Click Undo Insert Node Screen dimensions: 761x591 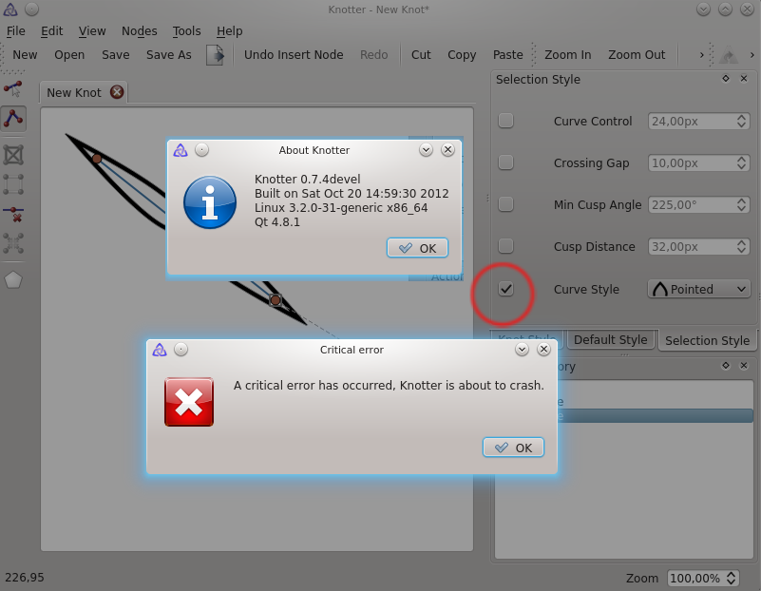[x=294, y=55]
